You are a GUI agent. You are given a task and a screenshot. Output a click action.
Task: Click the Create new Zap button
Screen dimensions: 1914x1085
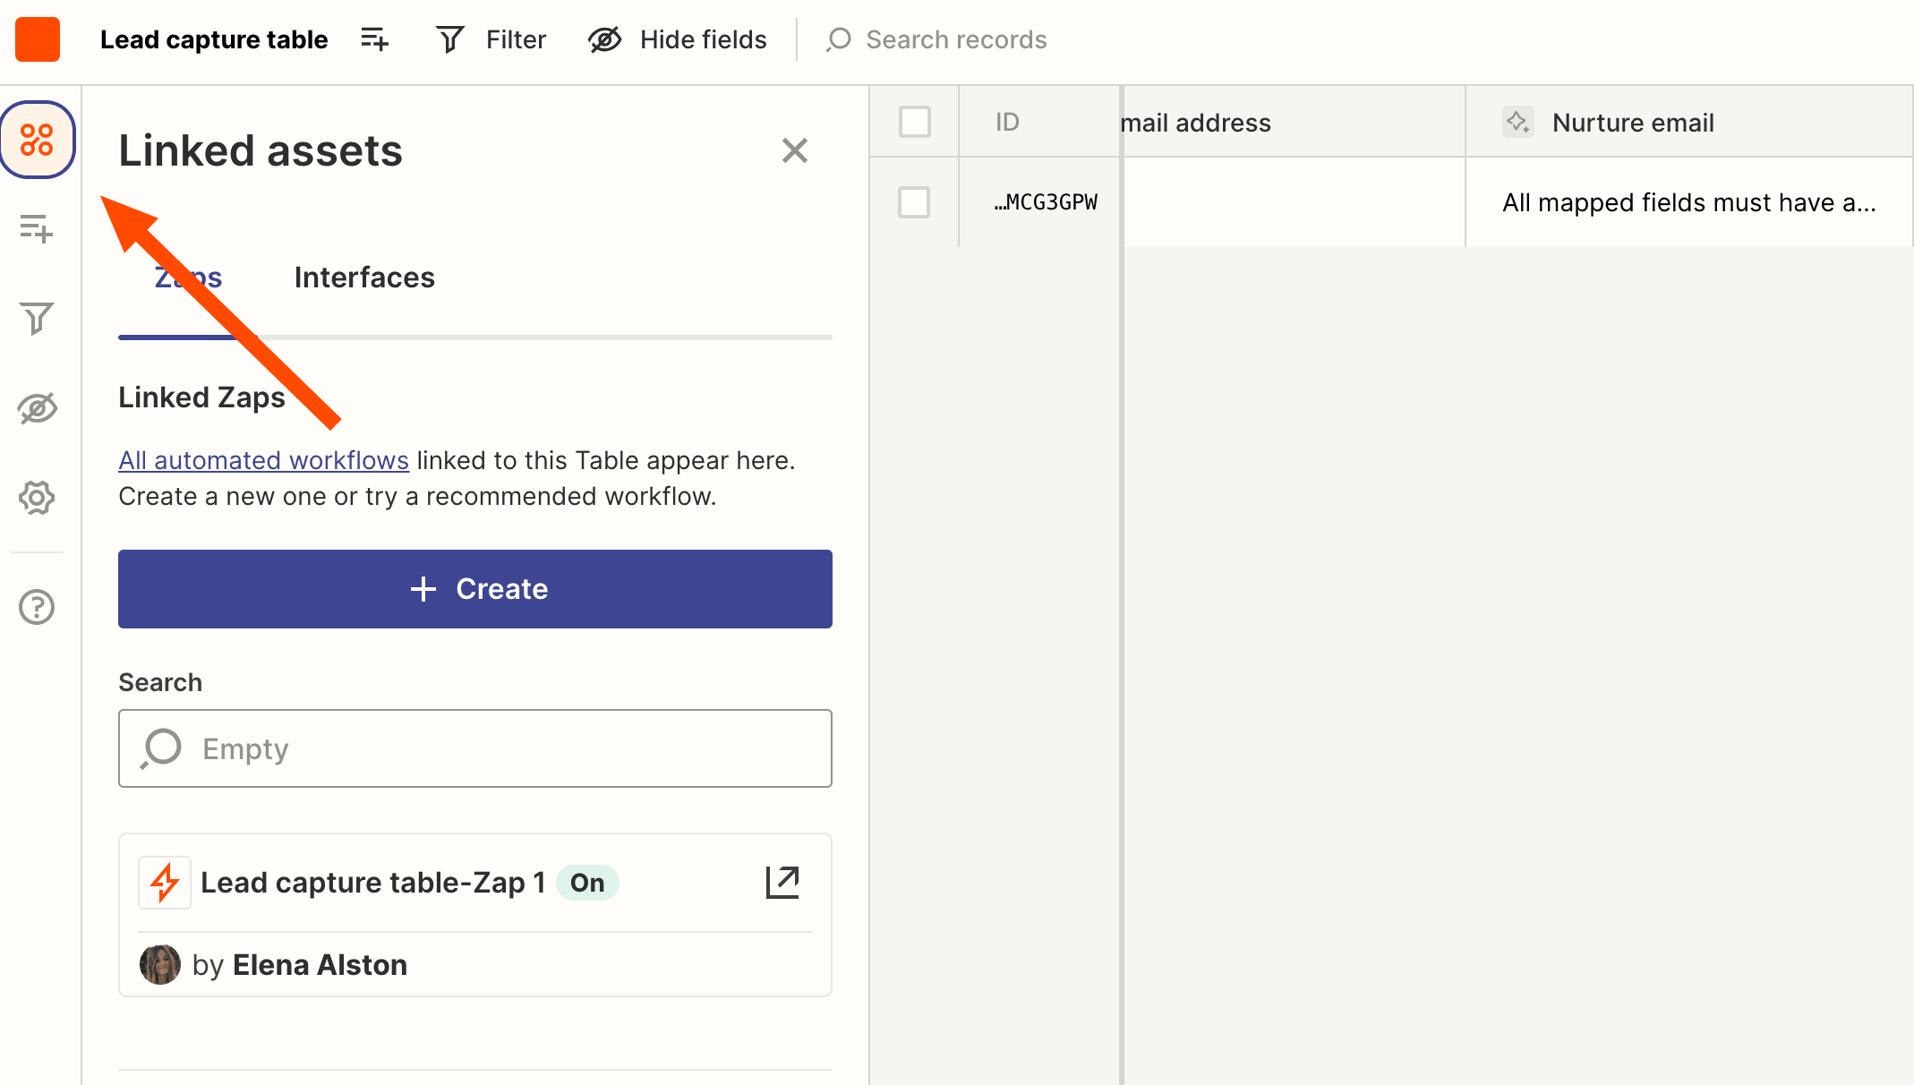pyautogui.click(x=474, y=589)
